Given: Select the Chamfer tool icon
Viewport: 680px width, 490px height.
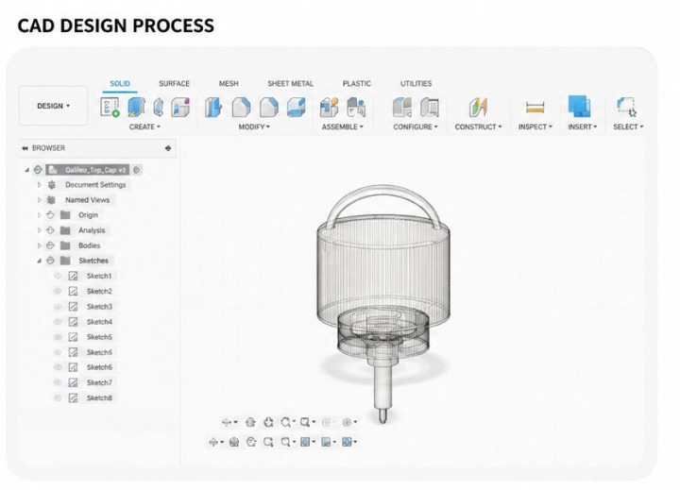Looking at the screenshot, I should coord(268,107).
